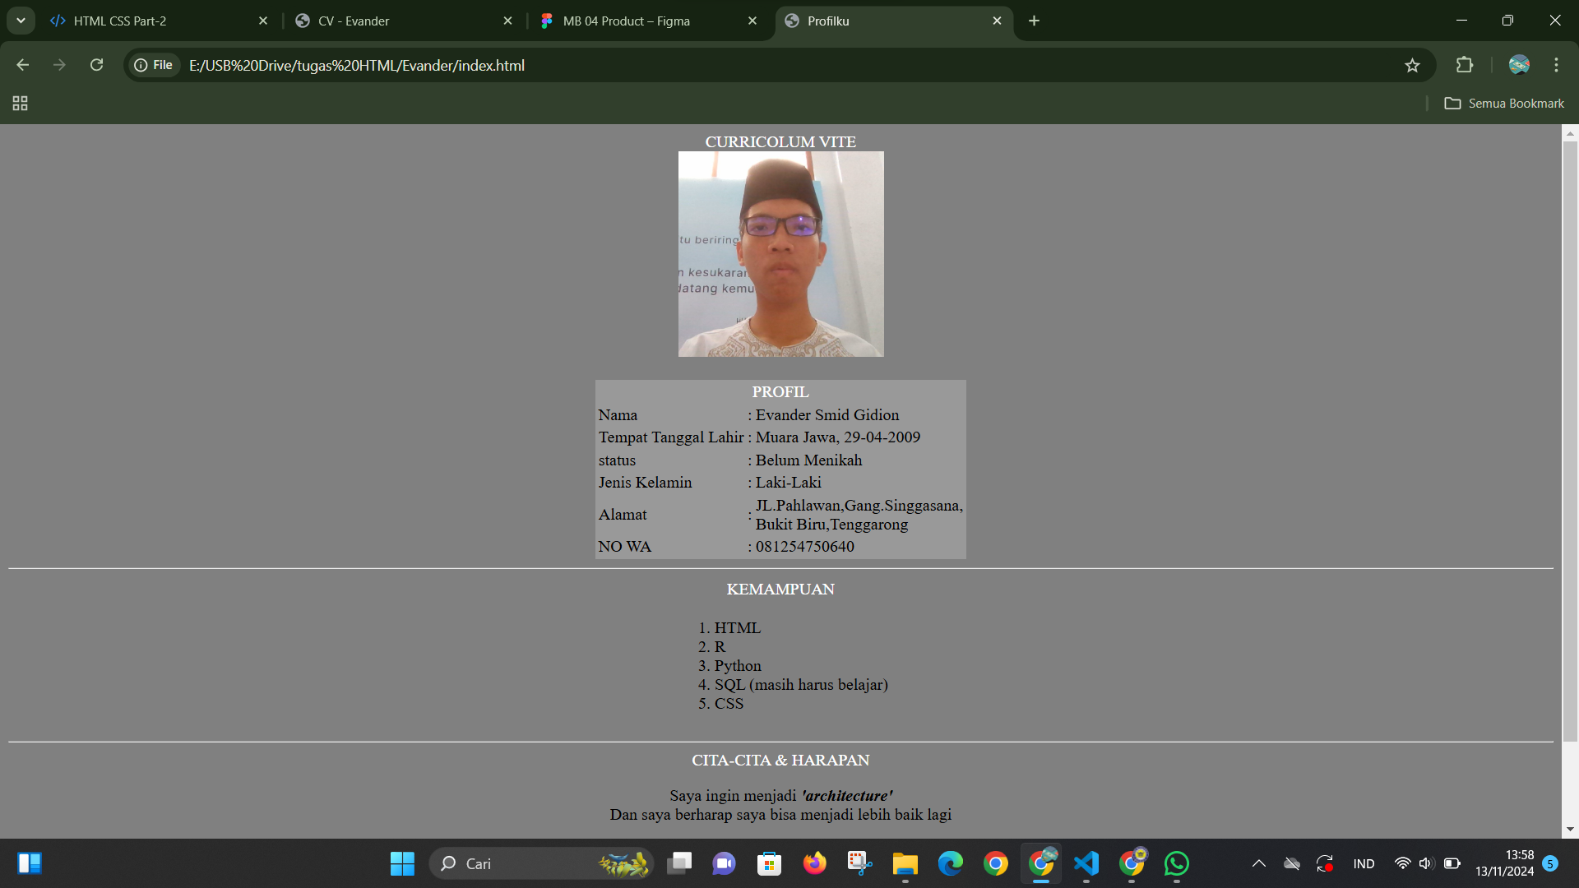The height and width of the screenshot is (888, 1579).
Task: Open a new browser tab
Action: coord(1034,21)
